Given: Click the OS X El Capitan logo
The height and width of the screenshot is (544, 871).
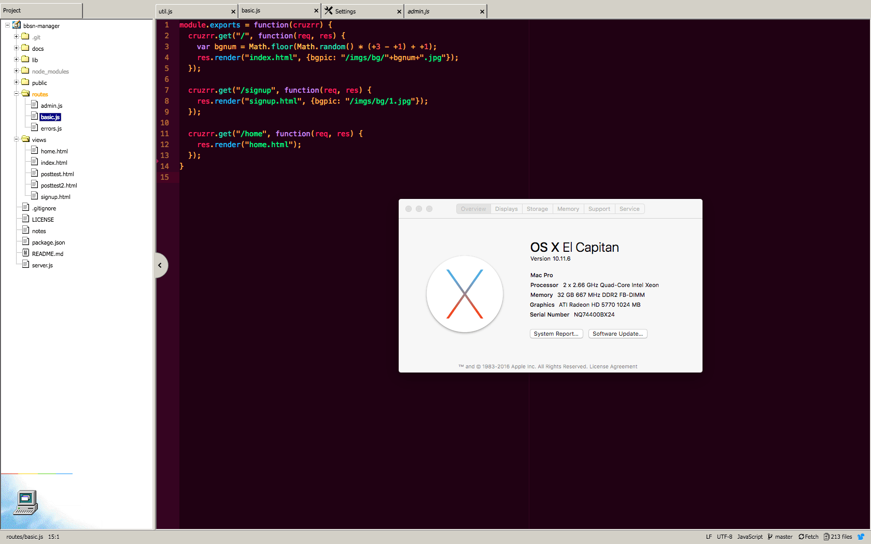Looking at the screenshot, I should (x=464, y=294).
